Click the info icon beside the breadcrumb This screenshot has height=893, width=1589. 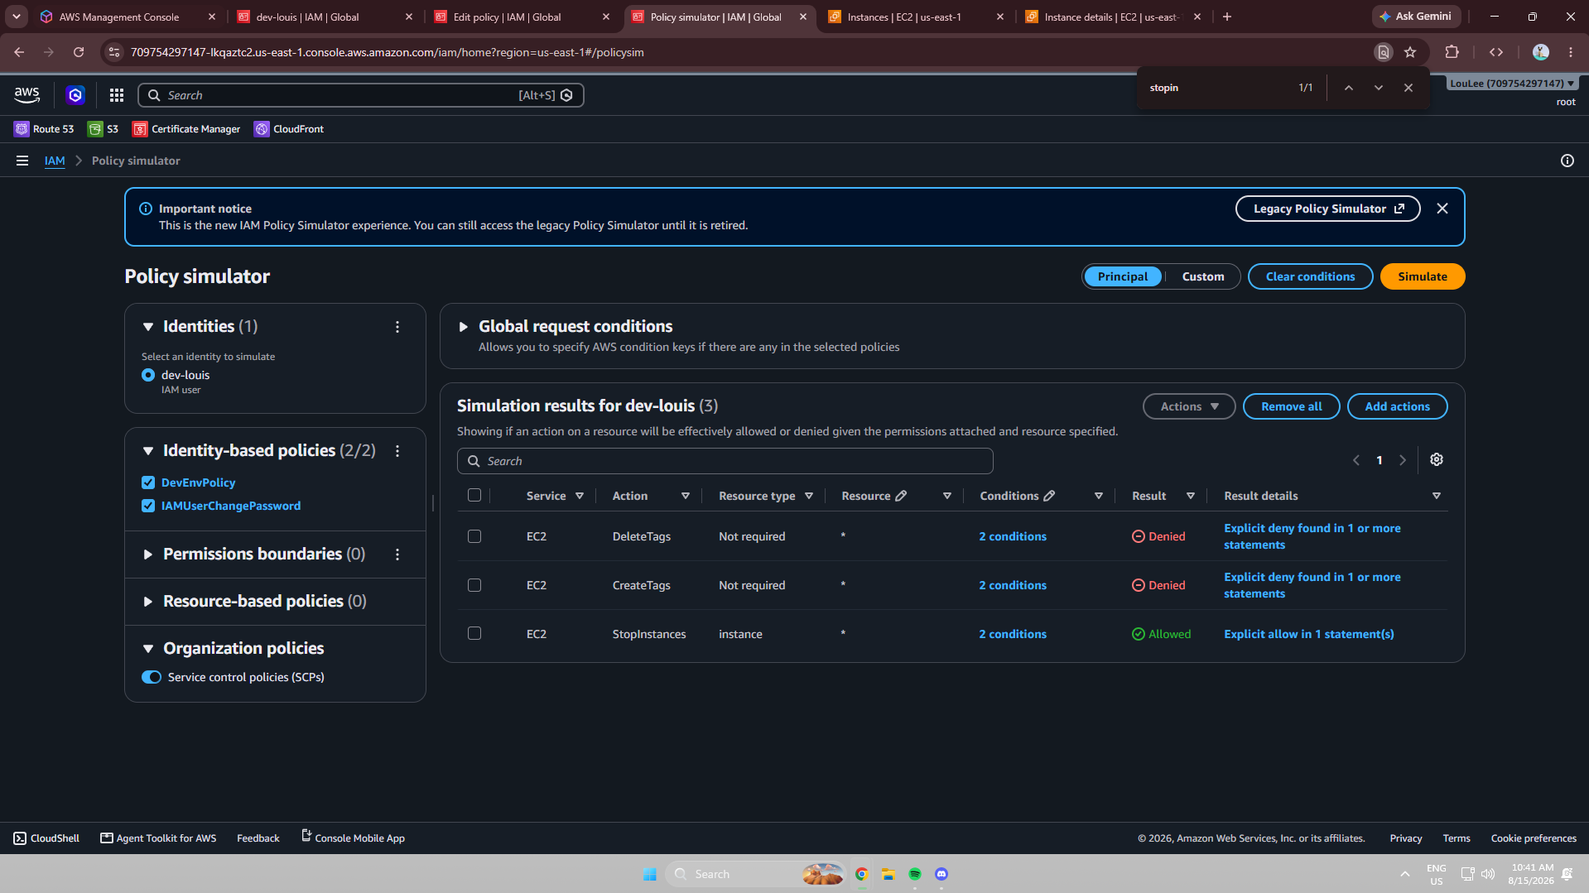click(x=1567, y=161)
